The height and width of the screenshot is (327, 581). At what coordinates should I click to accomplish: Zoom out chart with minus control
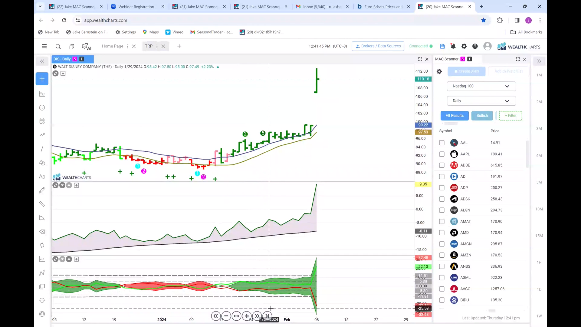226,316
